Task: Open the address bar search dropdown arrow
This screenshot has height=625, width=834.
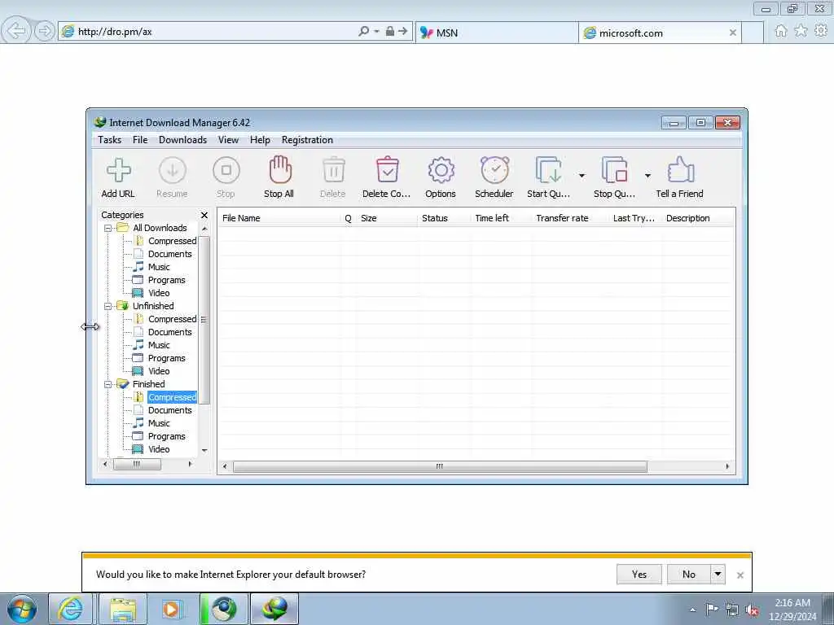Action: 376,32
